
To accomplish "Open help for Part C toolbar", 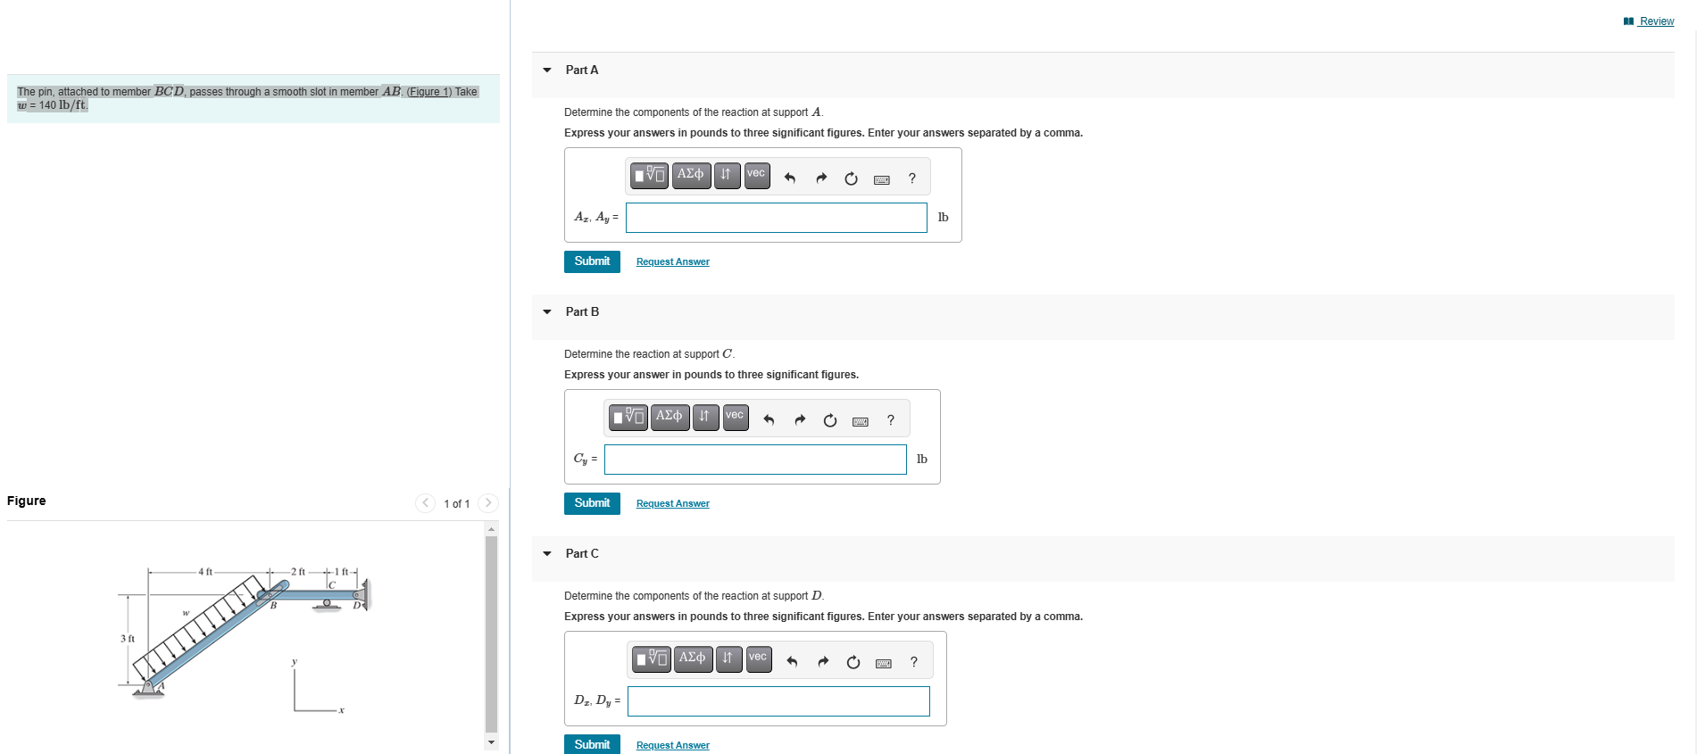I will coord(914,662).
